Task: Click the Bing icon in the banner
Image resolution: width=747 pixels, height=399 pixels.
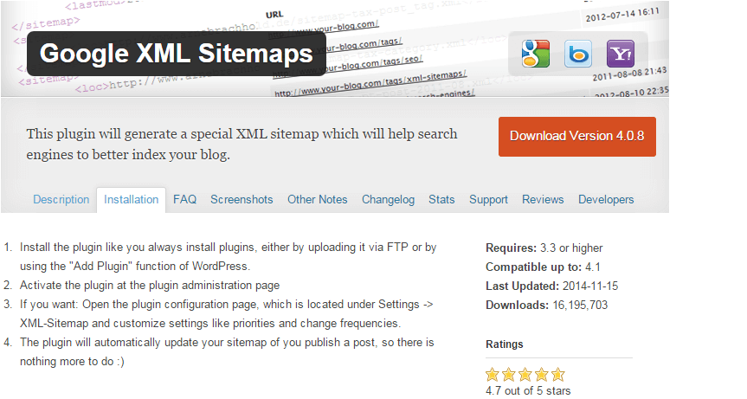Action: pyautogui.click(x=578, y=54)
